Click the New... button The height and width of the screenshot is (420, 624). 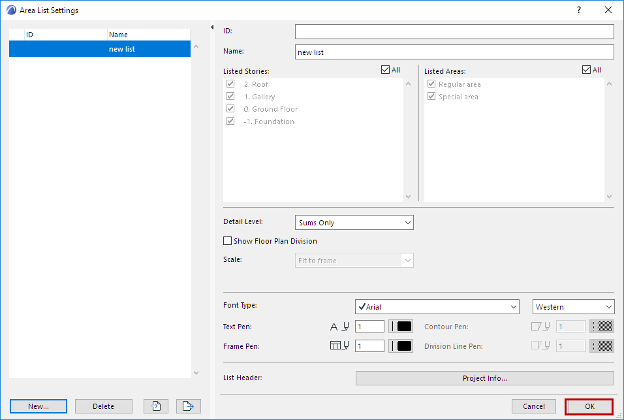pyautogui.click(x=39, y=406)
